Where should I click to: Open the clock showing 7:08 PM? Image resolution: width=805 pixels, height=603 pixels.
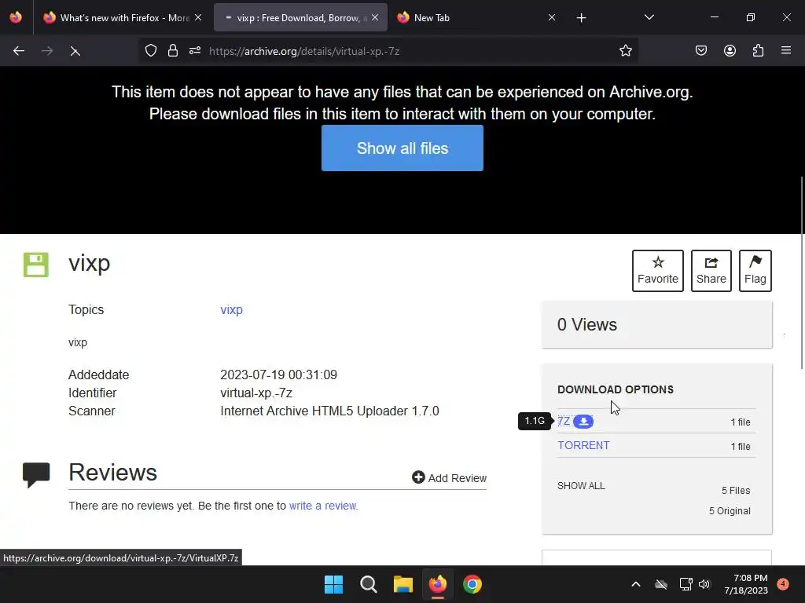(746, 584)
